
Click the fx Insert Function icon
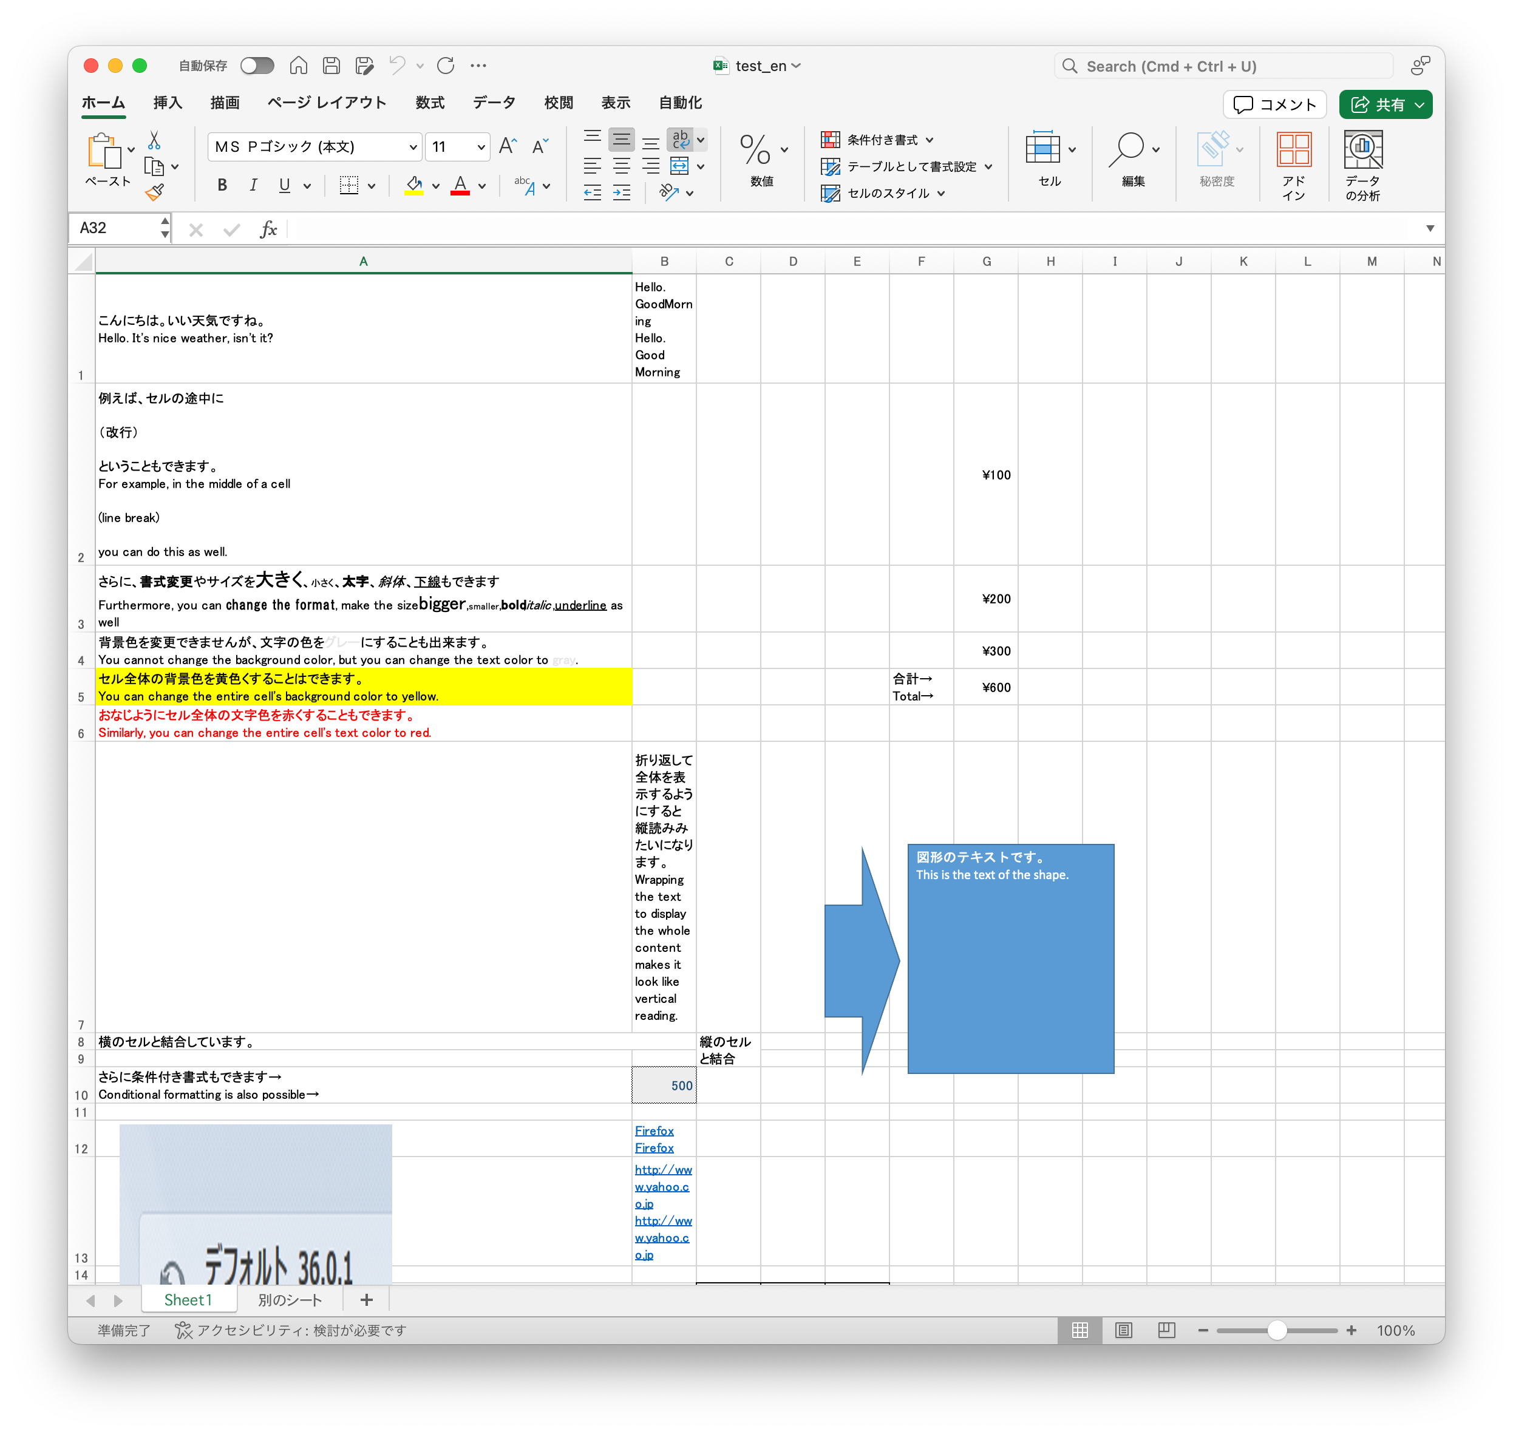(x=268, y=228)
